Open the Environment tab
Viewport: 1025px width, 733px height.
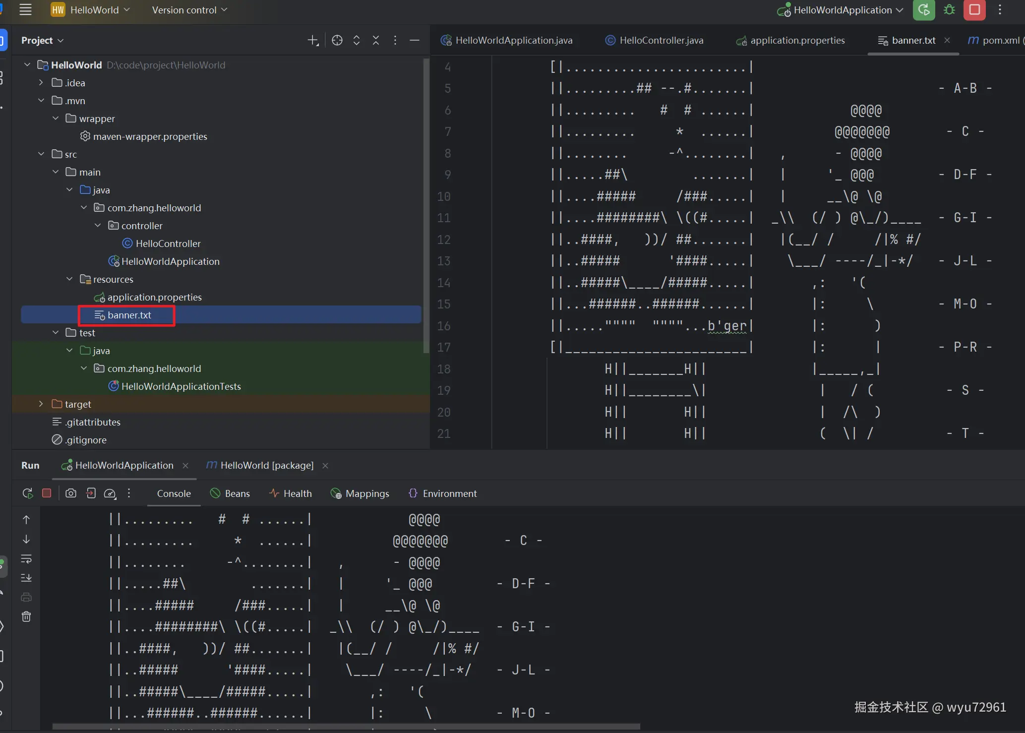(x=442, y=493)
